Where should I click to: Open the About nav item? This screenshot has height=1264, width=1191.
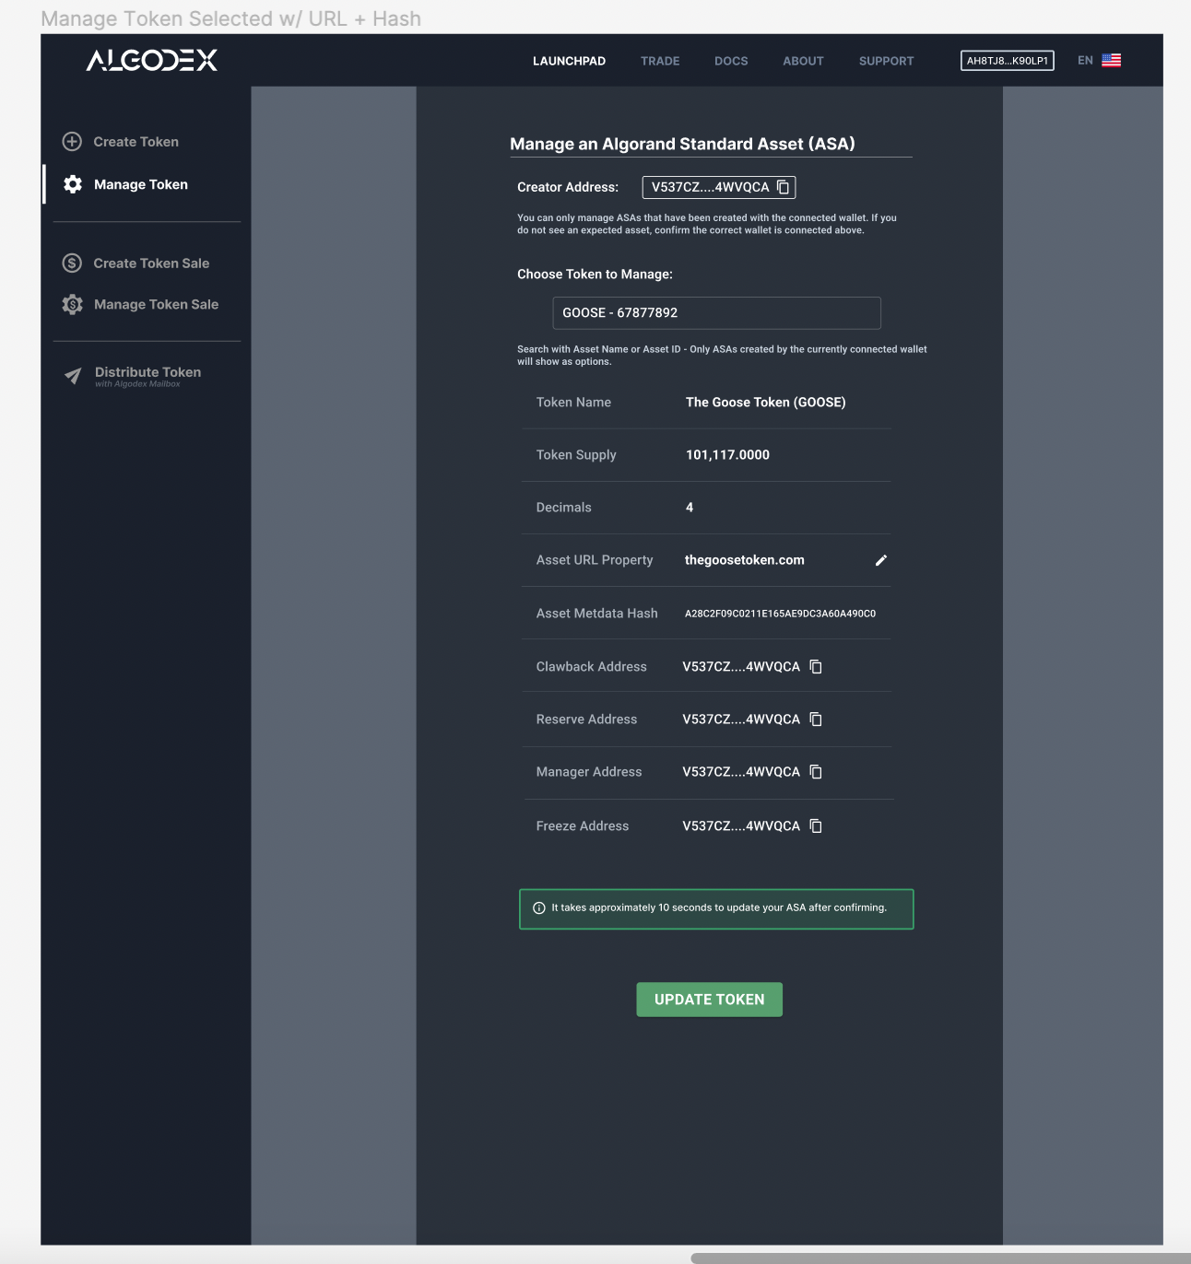pyautogui.click(x=803, y=61)
